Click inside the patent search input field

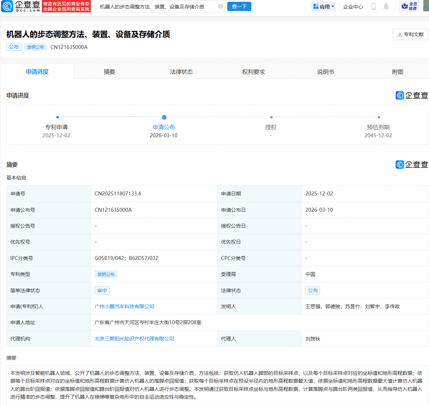(156, 6)
